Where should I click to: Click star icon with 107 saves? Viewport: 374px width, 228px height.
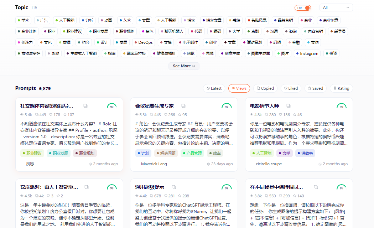coord(65,115)
